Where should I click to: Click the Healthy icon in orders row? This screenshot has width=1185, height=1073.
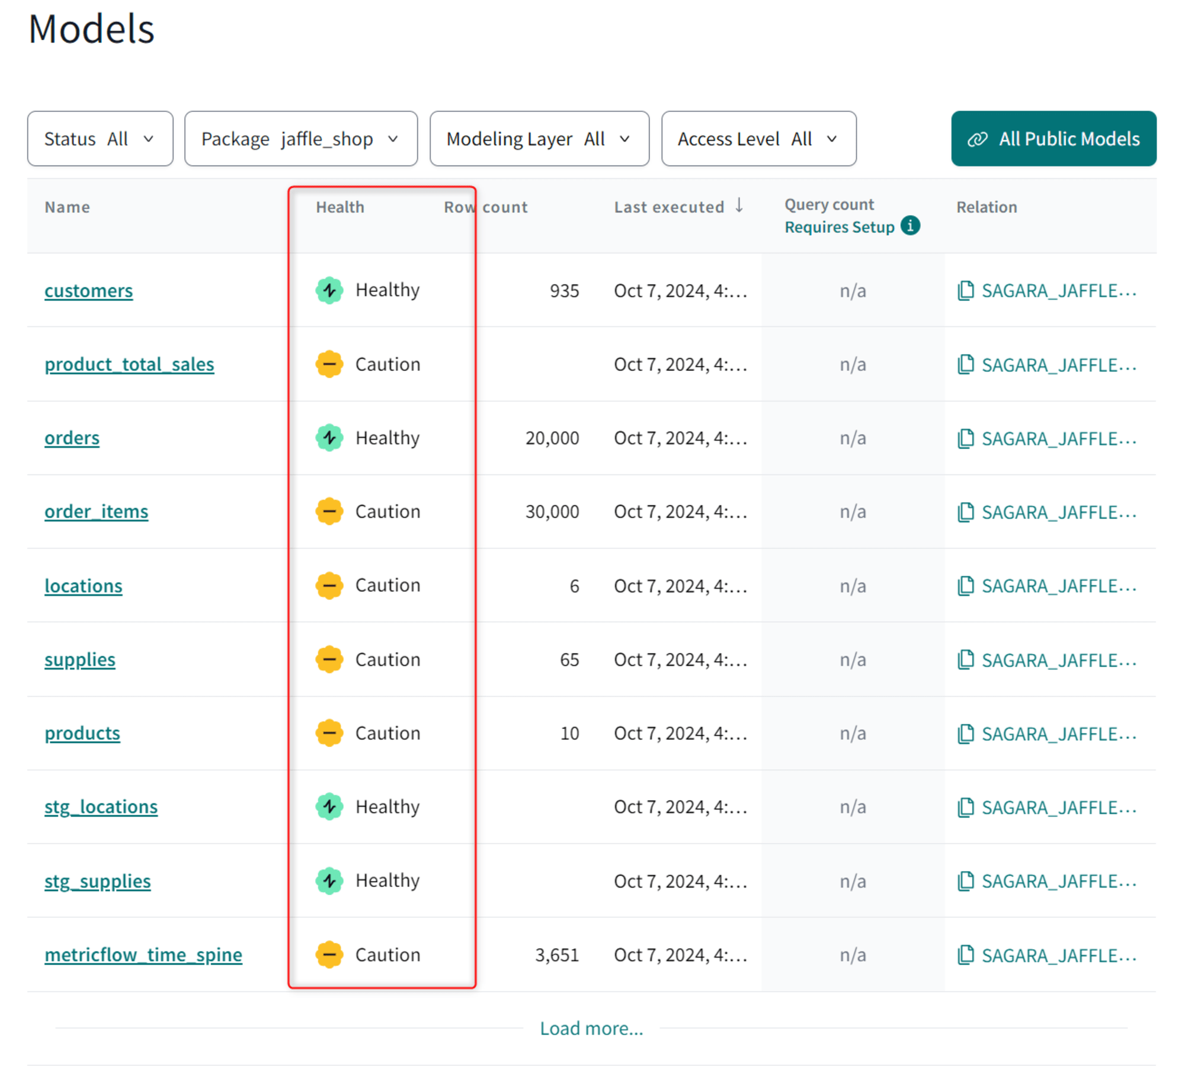point(329,438)
